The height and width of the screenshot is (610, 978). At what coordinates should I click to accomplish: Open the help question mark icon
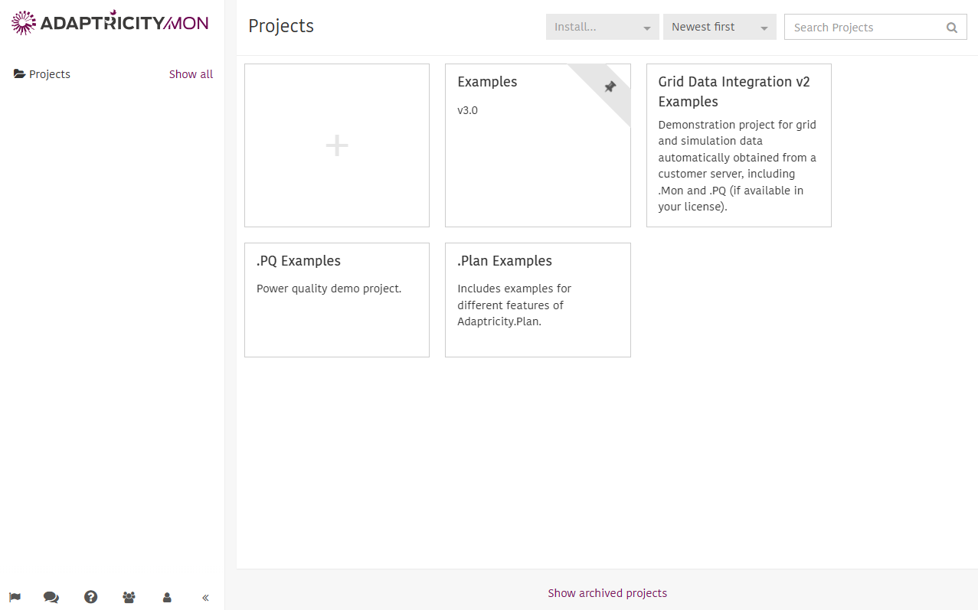pos(91,597)
